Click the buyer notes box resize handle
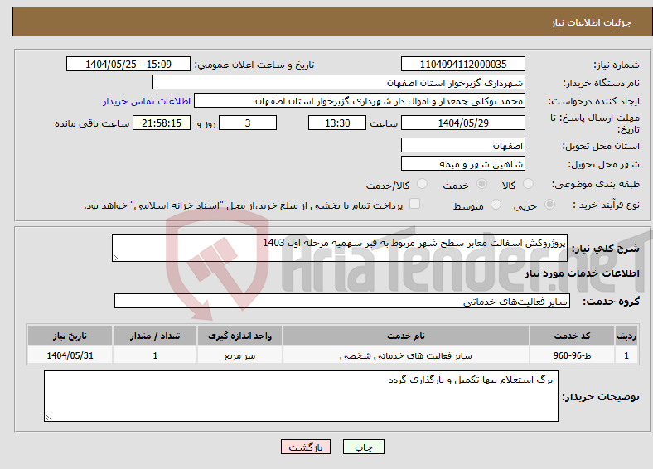The width and height of the screenshot is (653, 469). click(48, 418)
